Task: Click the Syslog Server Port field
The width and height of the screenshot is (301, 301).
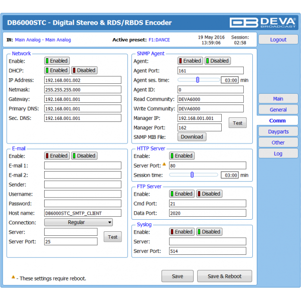Action: click(x=208, y=251)
